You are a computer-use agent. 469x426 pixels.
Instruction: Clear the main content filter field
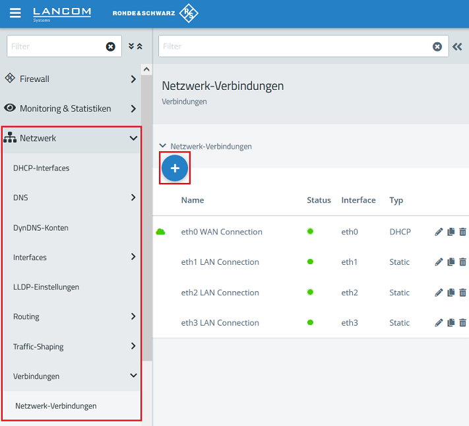tap(437, 46)
